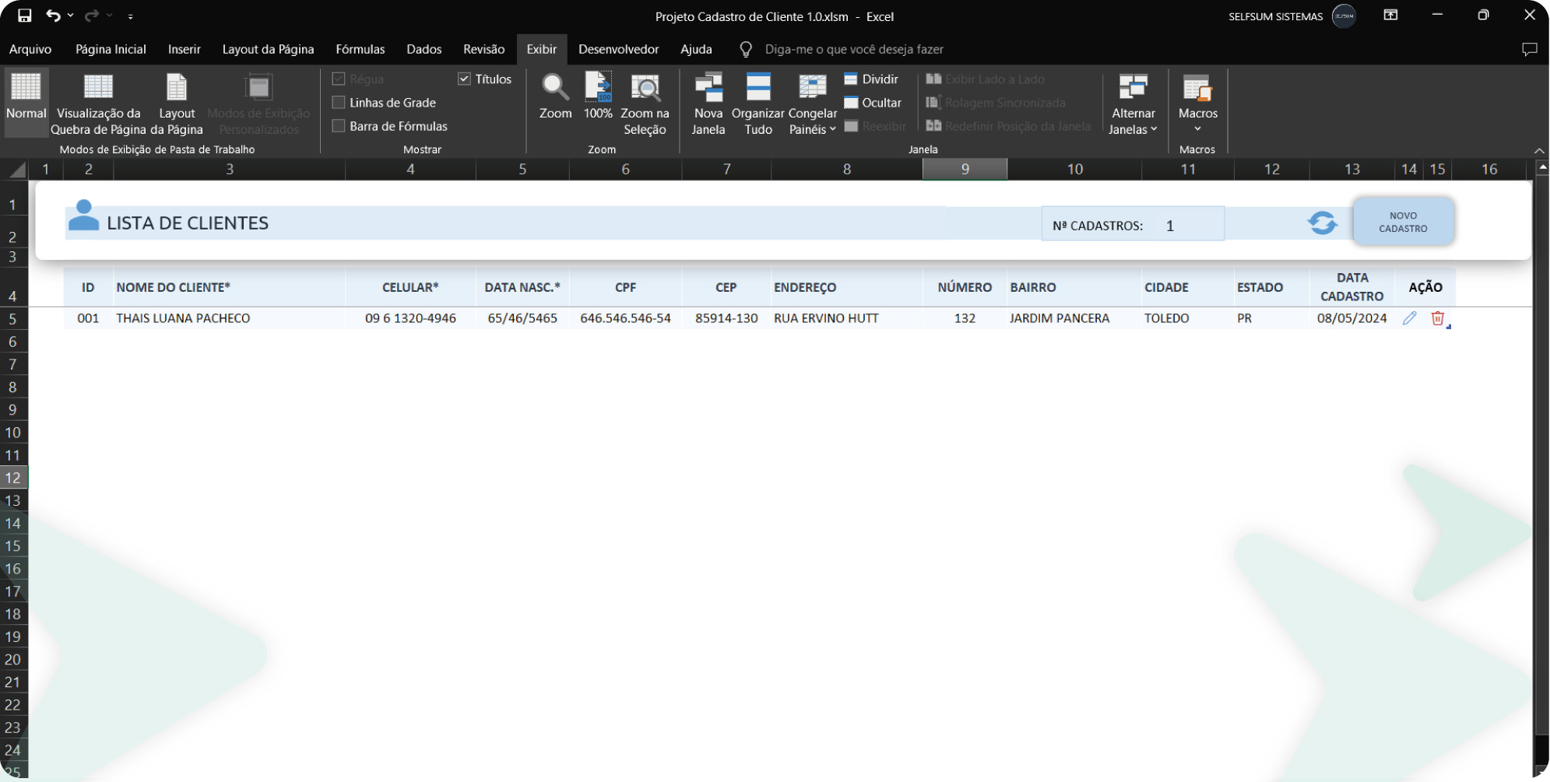Screen dimensions: 1550x782
Task: Customize the Quick Access Toolbar arrow
Action: point(130,16)
